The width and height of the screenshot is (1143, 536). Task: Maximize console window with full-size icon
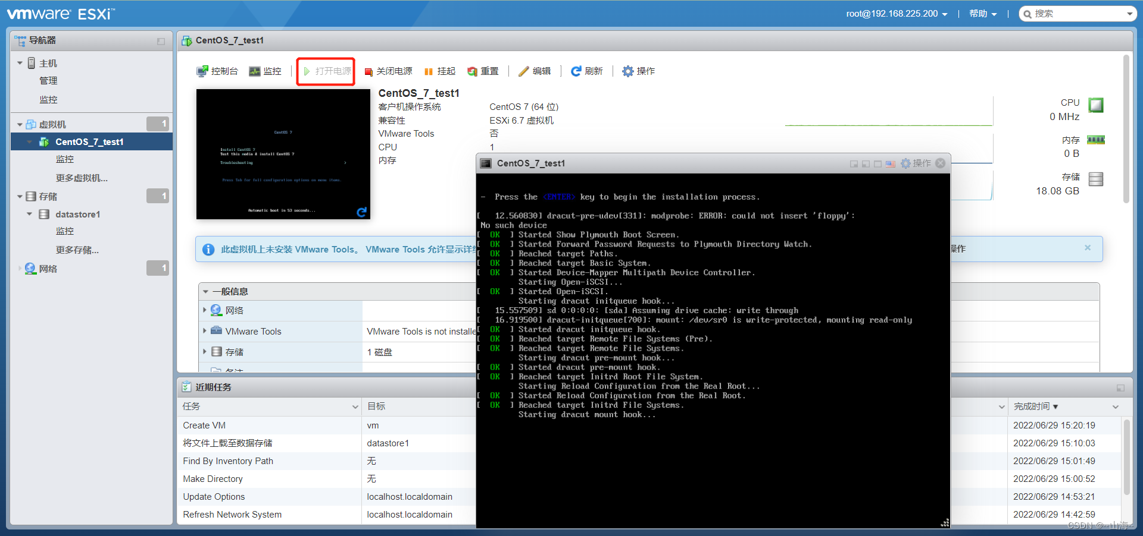coord(877,164)
